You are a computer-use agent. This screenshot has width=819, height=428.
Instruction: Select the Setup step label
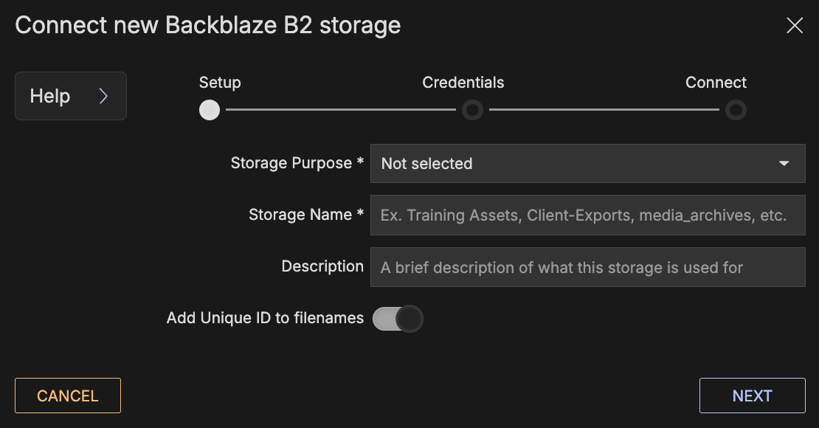tap(220, 83)
